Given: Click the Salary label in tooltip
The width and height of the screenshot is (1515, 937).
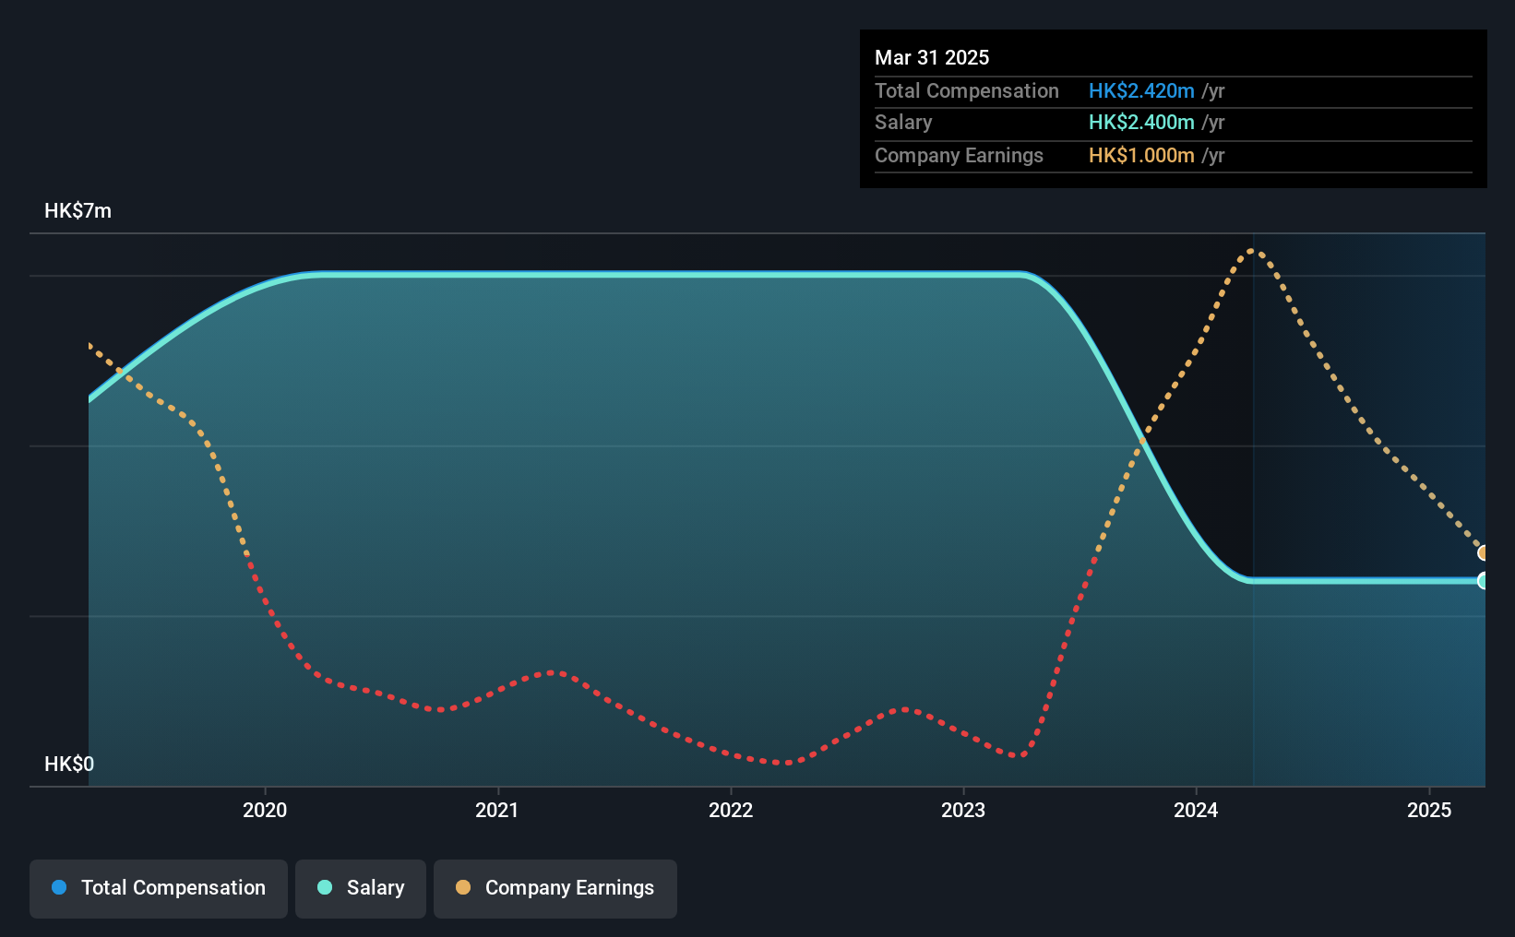Looking at the screenshot, I should [903, 122].
